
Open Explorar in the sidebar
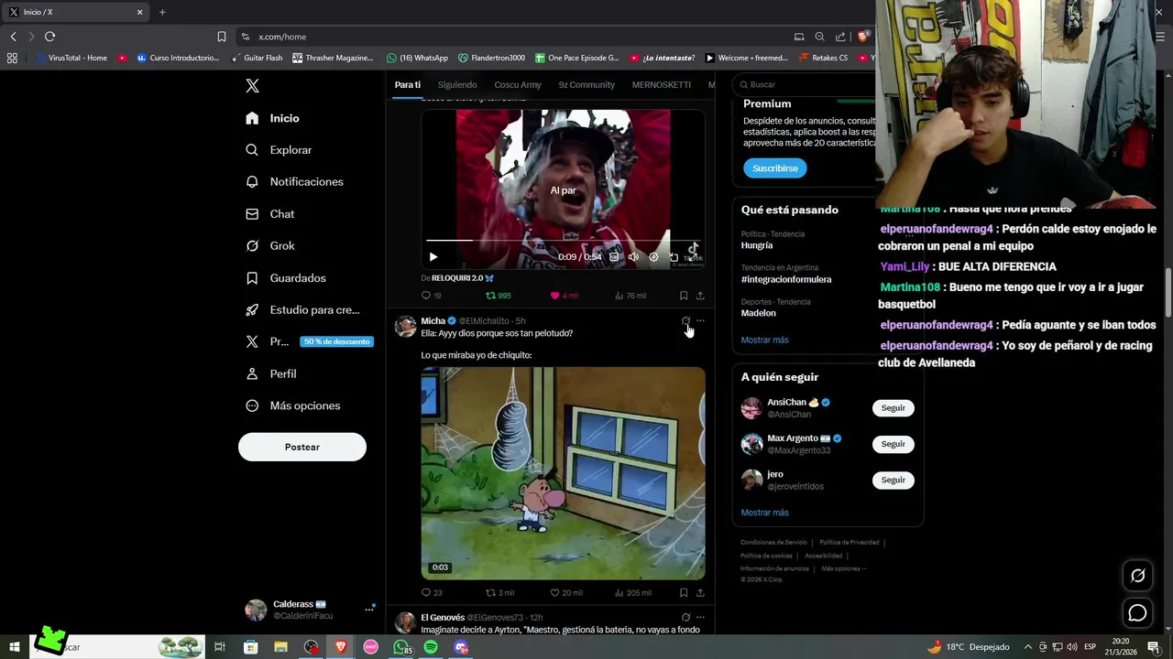(x=280, y=150)
